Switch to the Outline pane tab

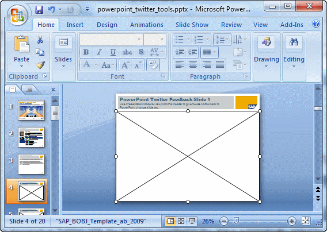(x=29, y=90)
